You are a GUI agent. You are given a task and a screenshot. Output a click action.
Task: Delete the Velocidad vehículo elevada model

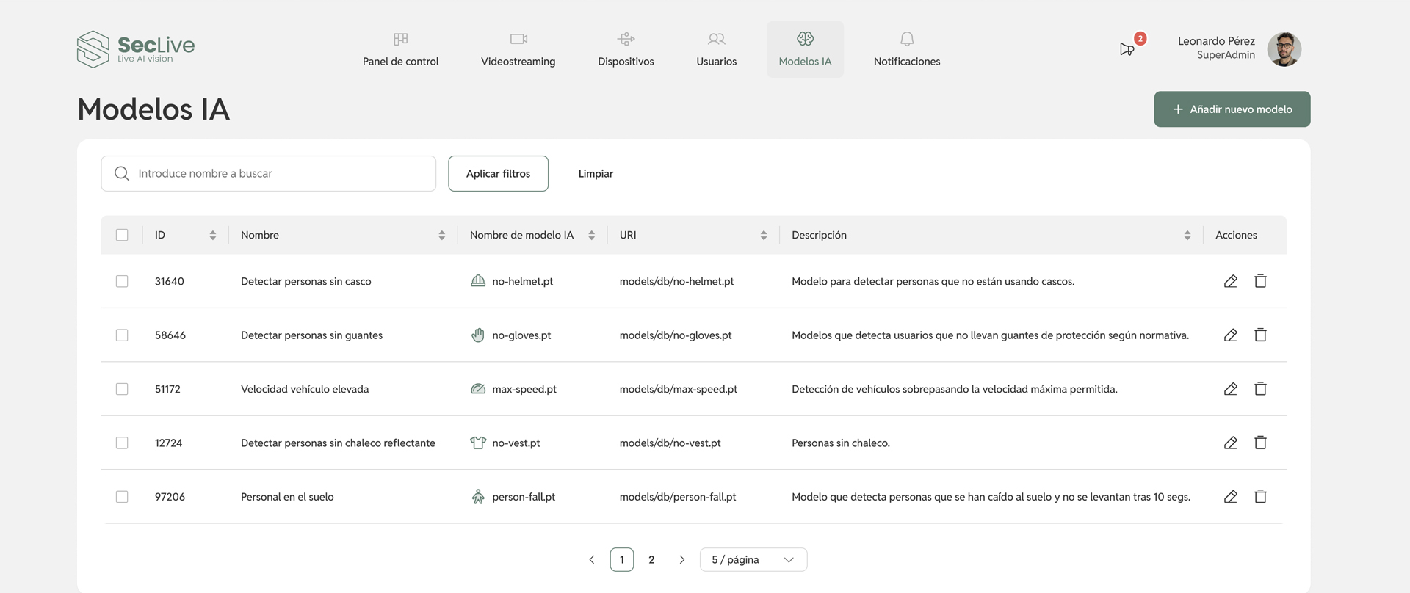[x=1260, y=389]
